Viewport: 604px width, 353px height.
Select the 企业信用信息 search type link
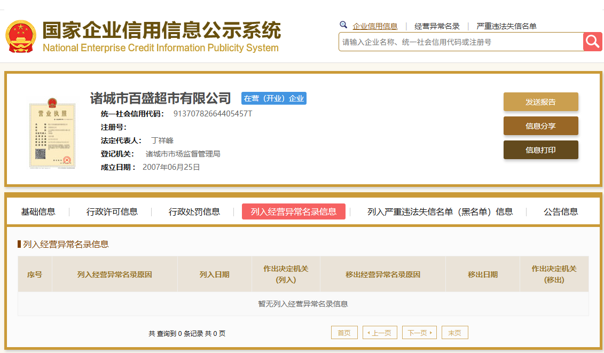click(375, 26)
